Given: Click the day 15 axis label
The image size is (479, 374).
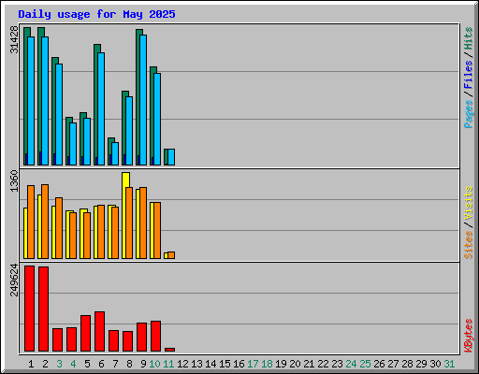Looking at the screenshot, I should point(225,364).
